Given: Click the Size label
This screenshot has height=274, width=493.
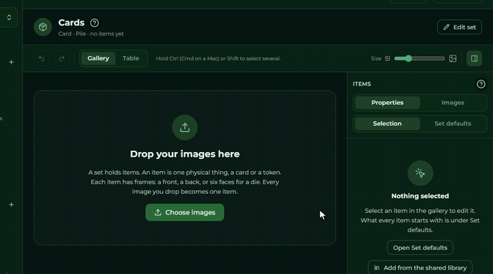Looking at the screenshot, I should [376, 58].
